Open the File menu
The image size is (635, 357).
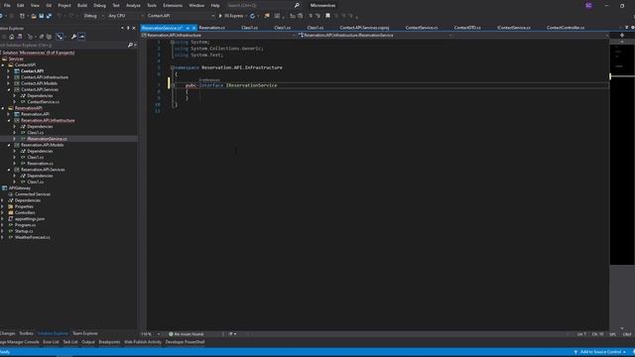pyautogui.click(x=7, y=5)
